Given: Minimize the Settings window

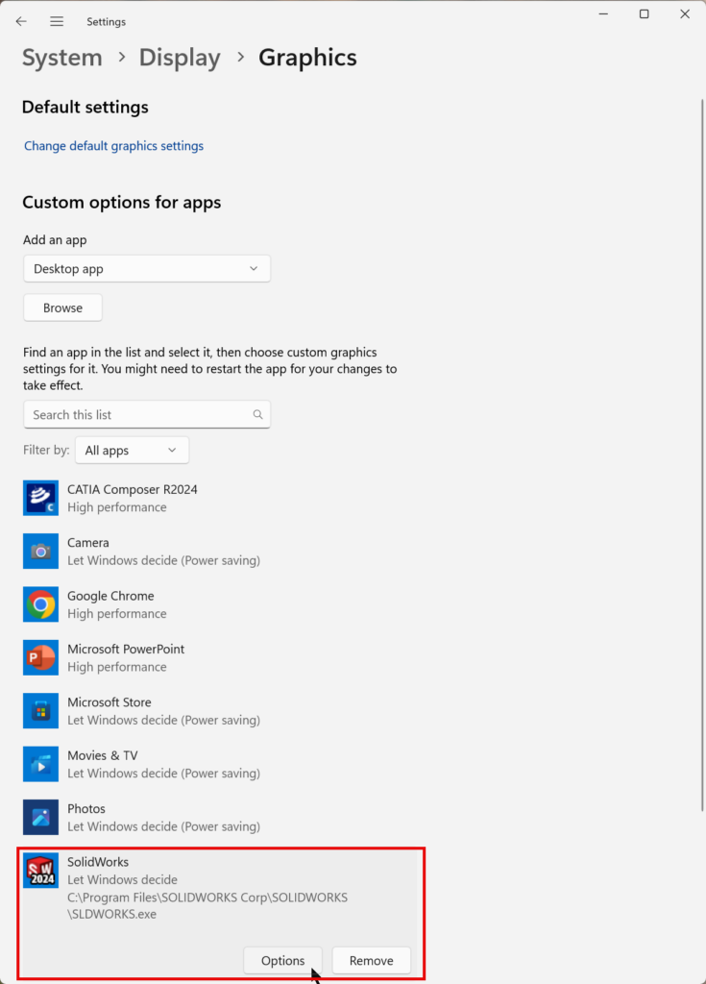Looking at the screenshot, I should tap(604, 13).
